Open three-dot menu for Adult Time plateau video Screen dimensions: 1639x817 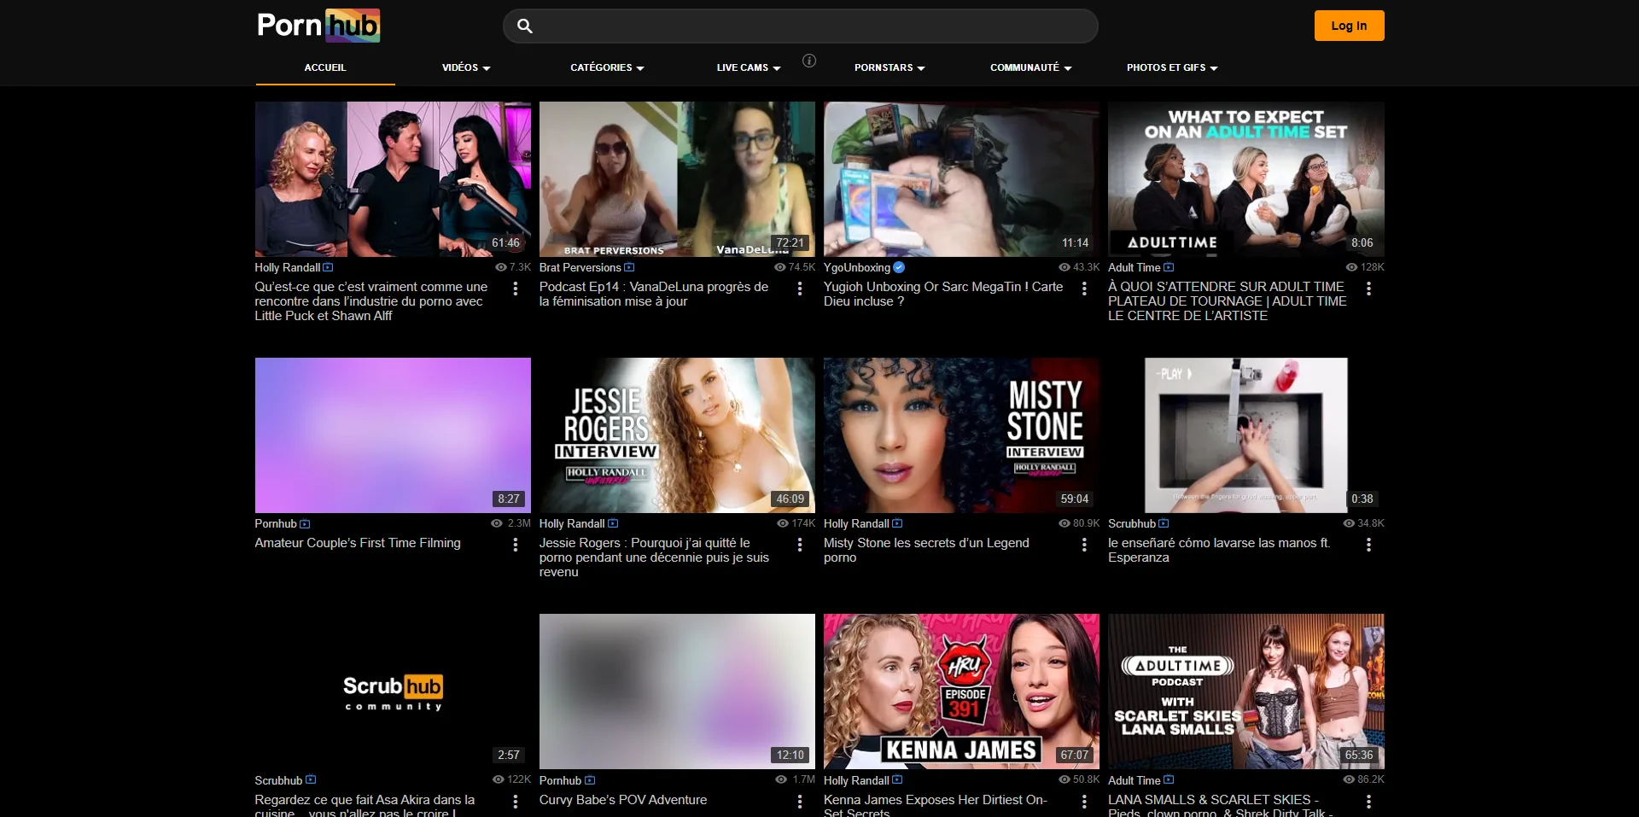(1368, 289)
